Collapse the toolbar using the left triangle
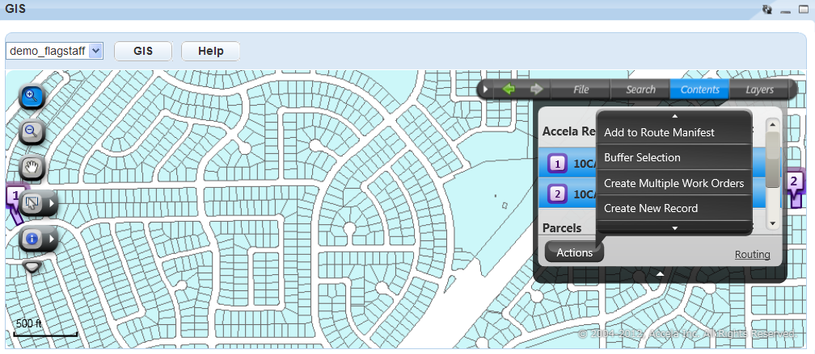Image resolution: width=815 pixels, height=354 pixels. 486,90
